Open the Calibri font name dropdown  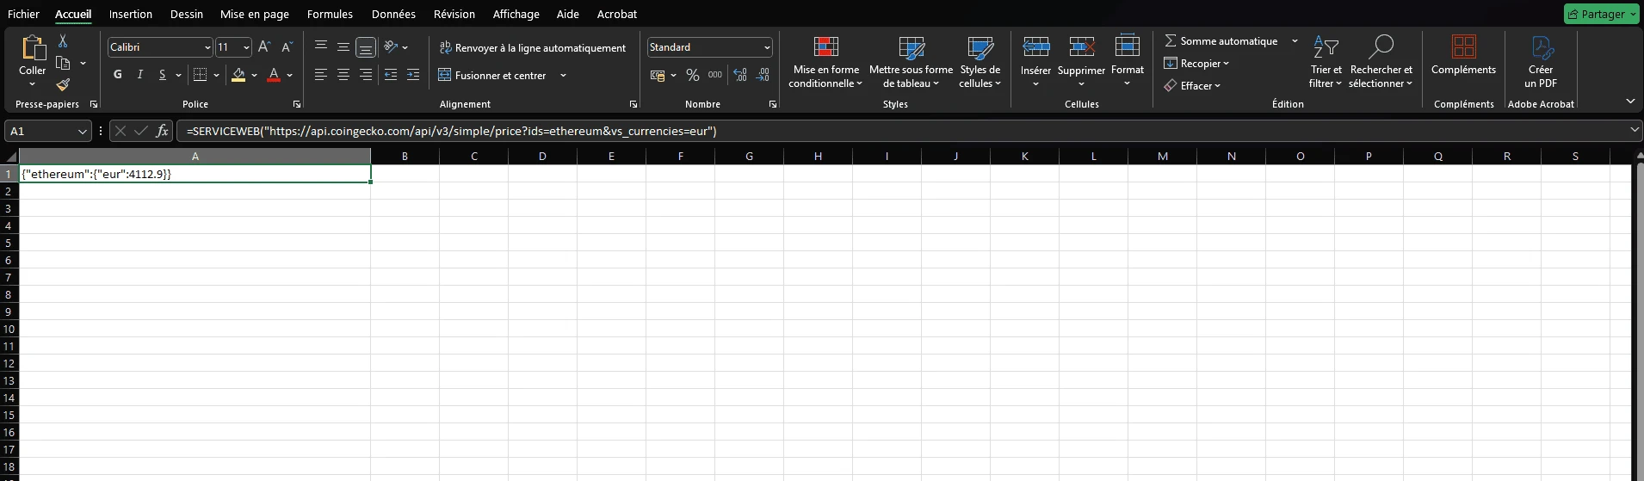207,47
